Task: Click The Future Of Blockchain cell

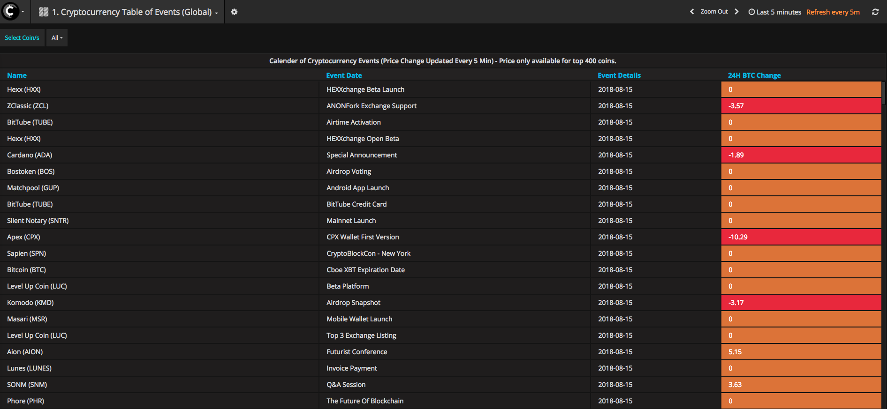Action: (x=455, y=401)
